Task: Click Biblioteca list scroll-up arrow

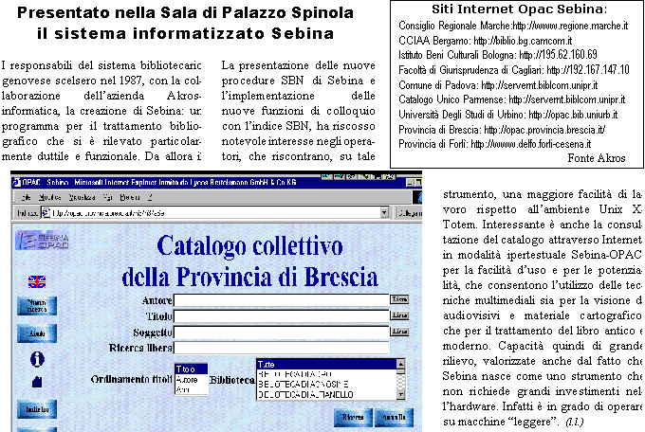Action: click(400, 364)
